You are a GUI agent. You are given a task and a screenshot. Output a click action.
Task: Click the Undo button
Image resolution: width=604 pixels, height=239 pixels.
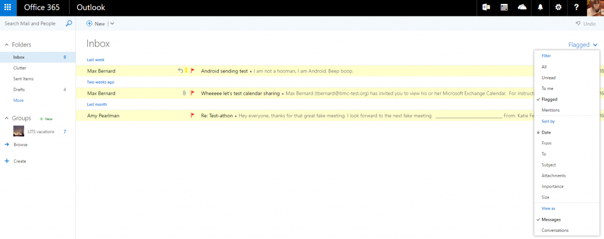coord(586,24)
